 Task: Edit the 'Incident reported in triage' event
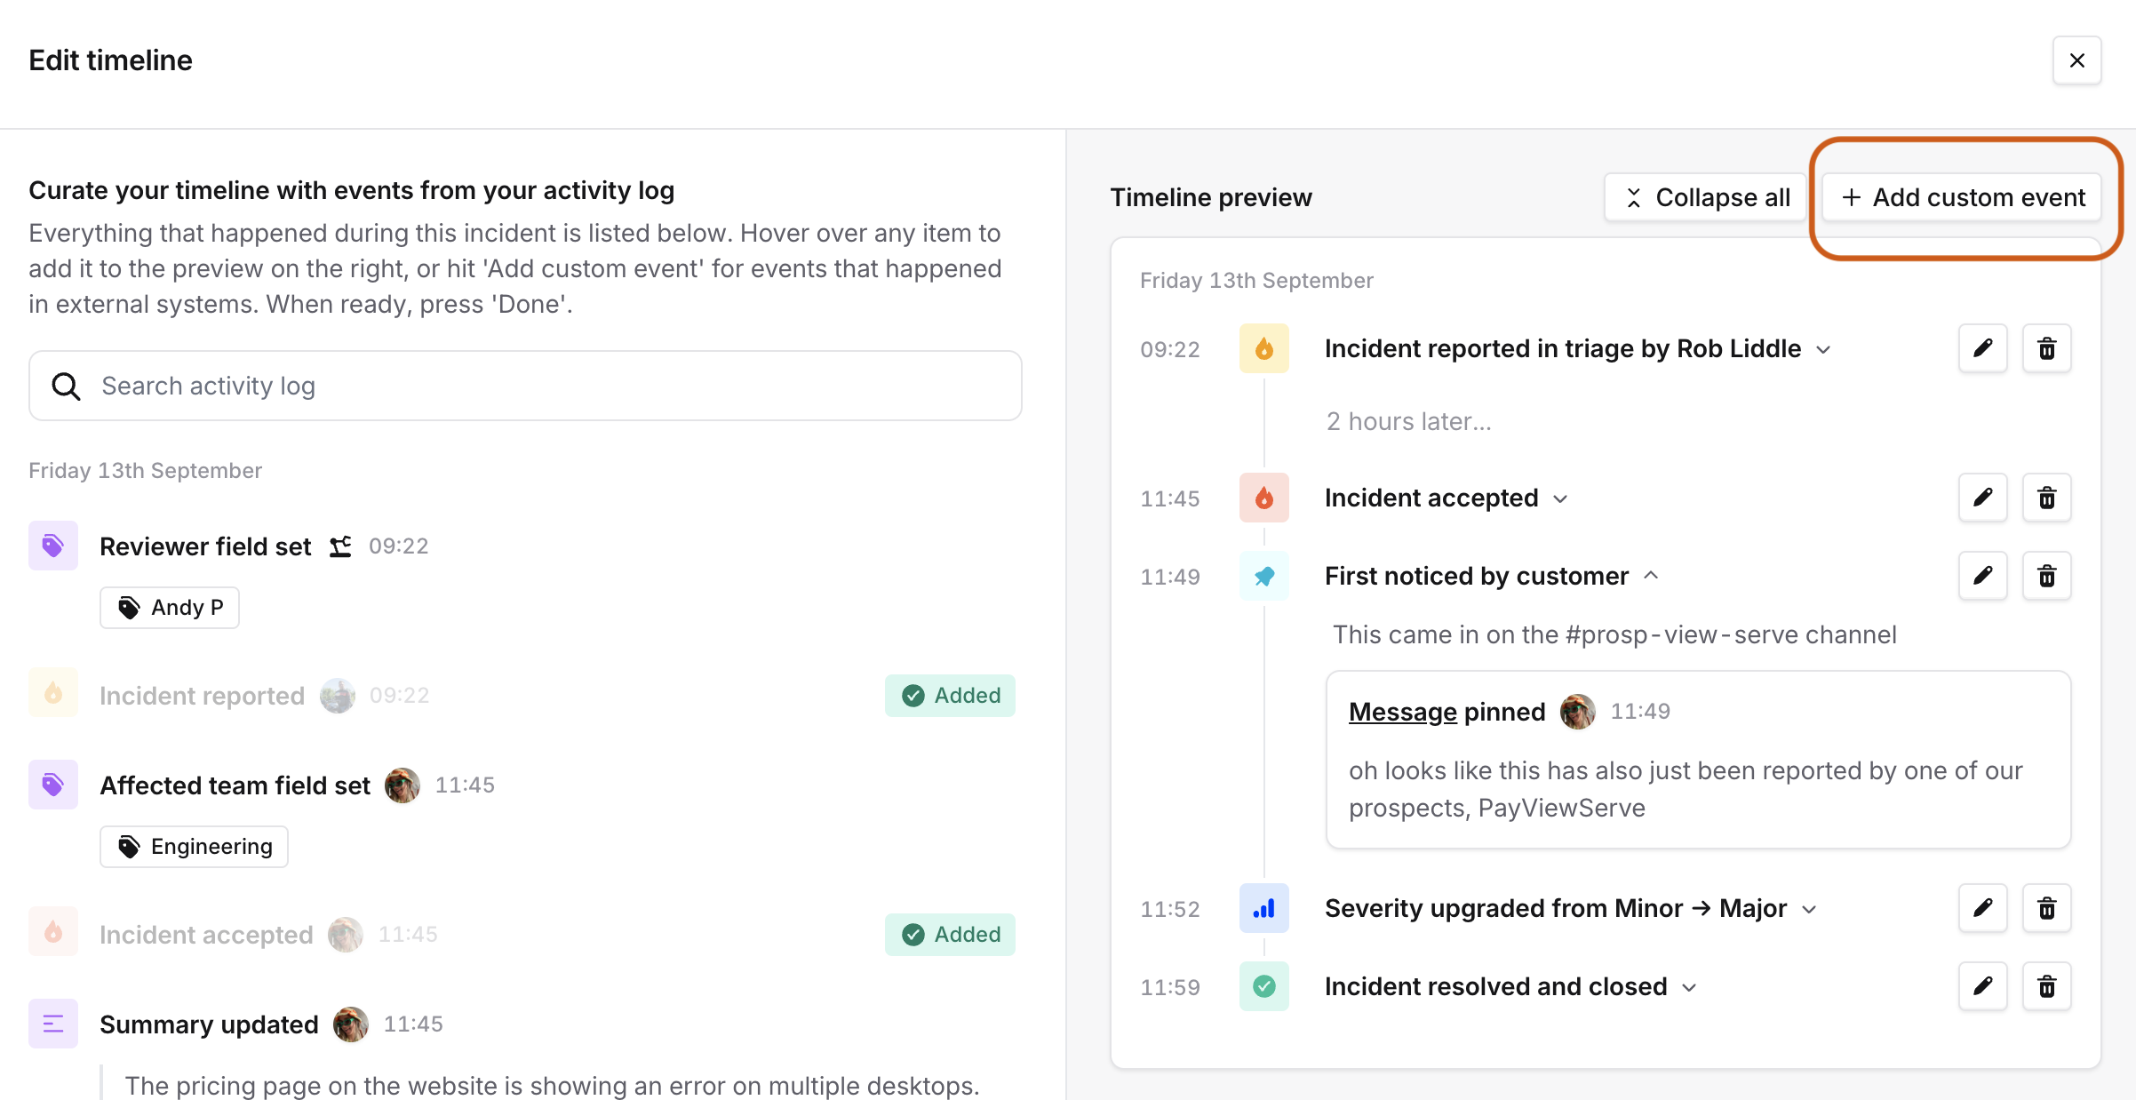click(1982, 348)
